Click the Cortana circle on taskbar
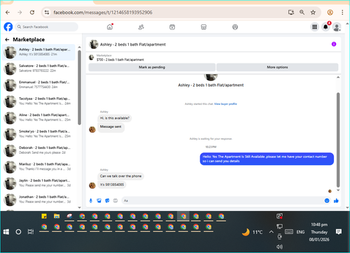Viewport: 350px width, 253px height. pyautogui.click(x=18, y=232)
